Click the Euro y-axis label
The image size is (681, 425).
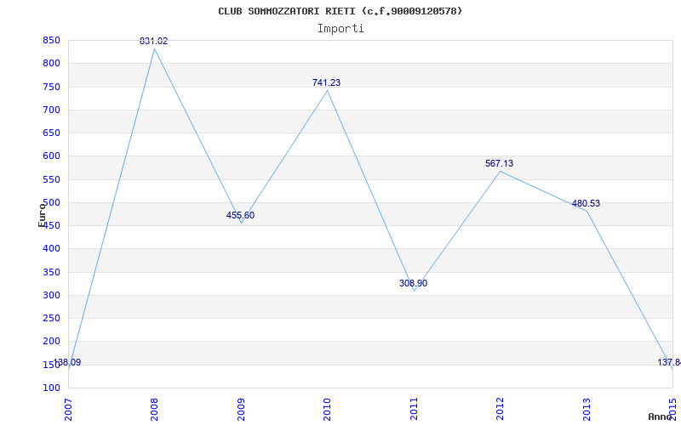pyautogui.click(x=42, y=214)
